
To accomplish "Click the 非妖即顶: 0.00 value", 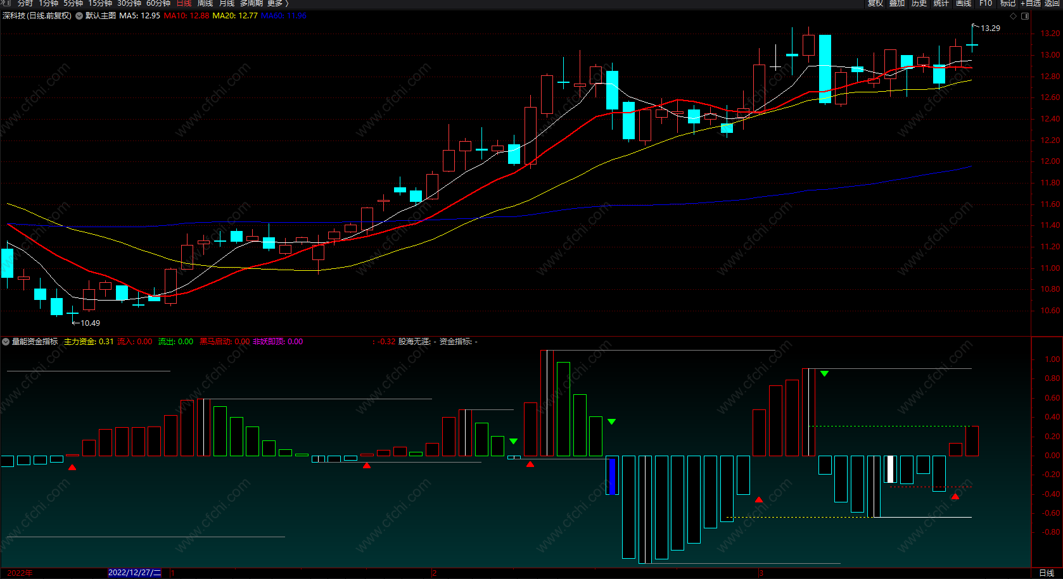I will pos(278,342).
